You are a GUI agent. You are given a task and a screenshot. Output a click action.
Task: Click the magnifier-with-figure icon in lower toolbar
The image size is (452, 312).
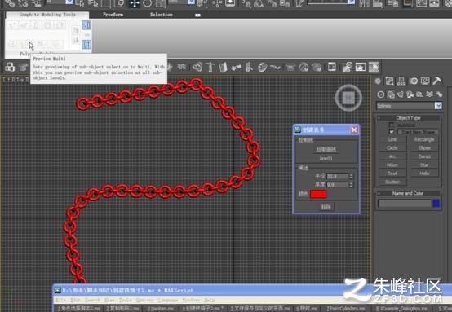(x=347, y=67)
